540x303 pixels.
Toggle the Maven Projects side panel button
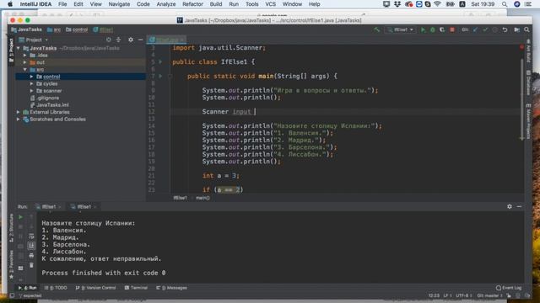[x=528, y=121]
